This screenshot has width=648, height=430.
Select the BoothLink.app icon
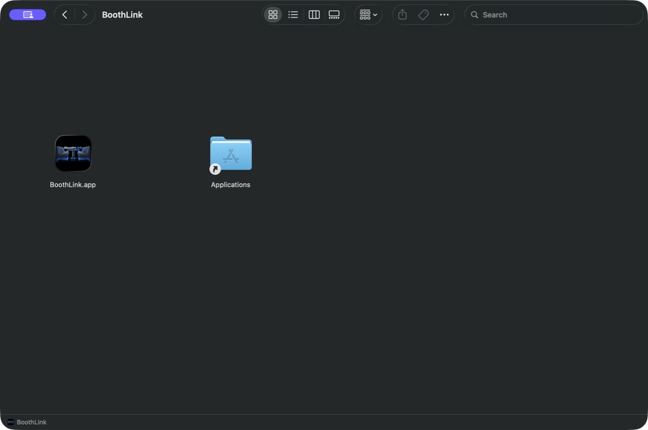(x=73, y=153)
